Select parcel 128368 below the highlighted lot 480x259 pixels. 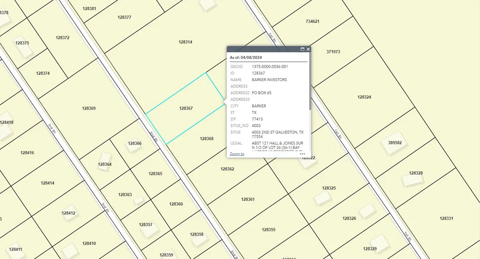point(206,139)
